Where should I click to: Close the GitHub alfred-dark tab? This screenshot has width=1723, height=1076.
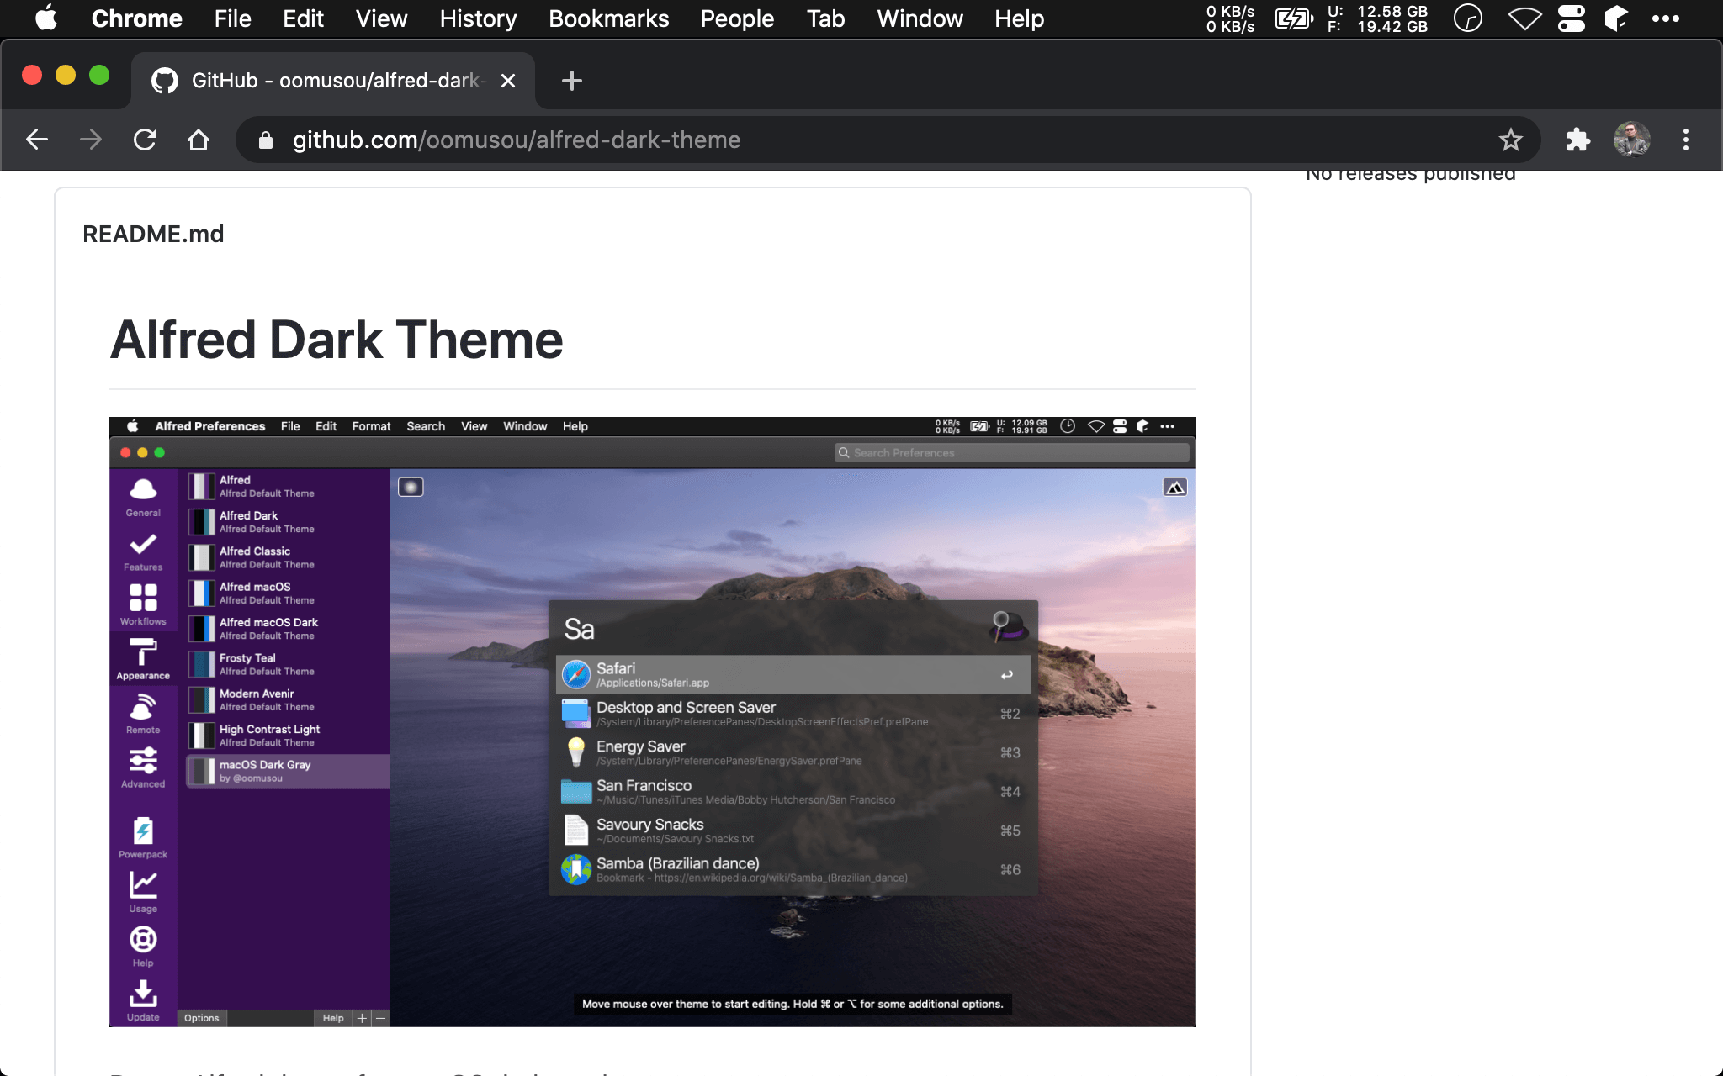pos(508,81)
